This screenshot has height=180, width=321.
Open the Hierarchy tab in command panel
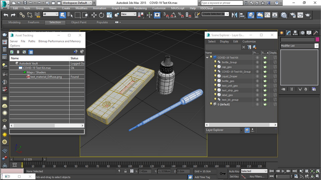(x=296, y=33)
